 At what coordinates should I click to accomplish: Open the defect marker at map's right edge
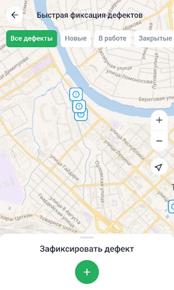tap(171, 207)
